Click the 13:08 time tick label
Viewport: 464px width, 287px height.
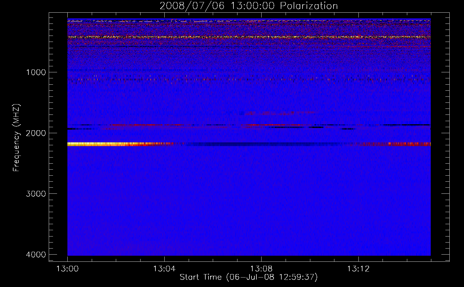[x=261, y=269]
